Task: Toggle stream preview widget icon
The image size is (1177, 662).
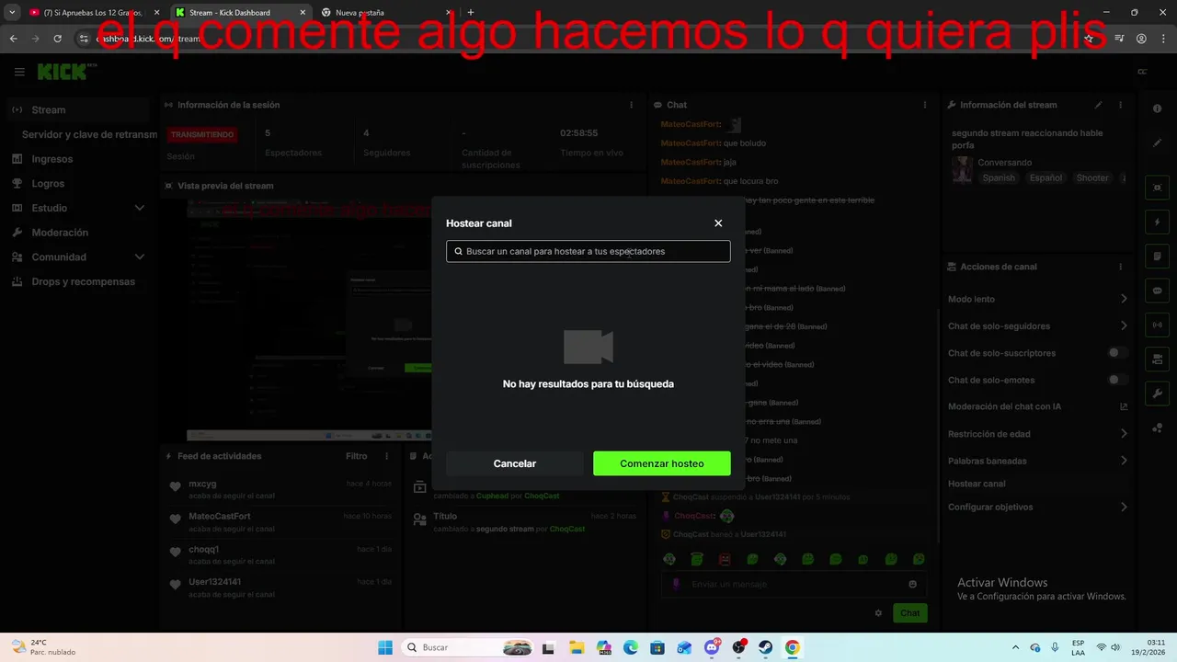Action: pos(1157,188)
